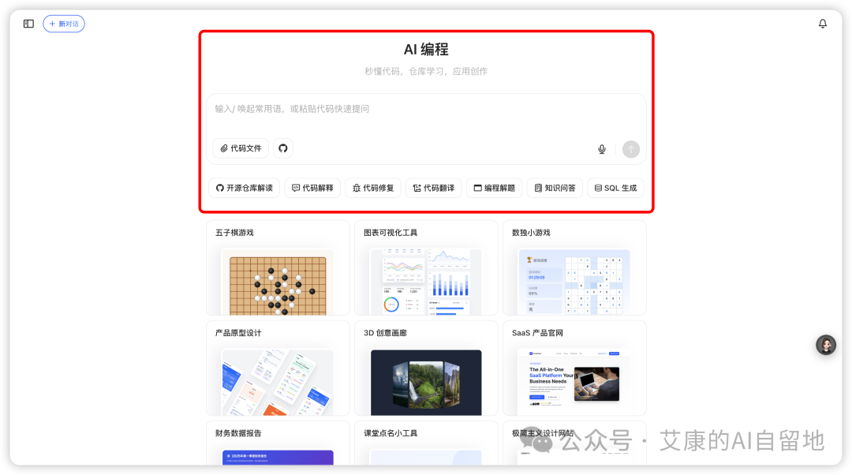Choose the 代码翻译 option
The width and height of the screenshot is (852, 475).
point(434,188)
